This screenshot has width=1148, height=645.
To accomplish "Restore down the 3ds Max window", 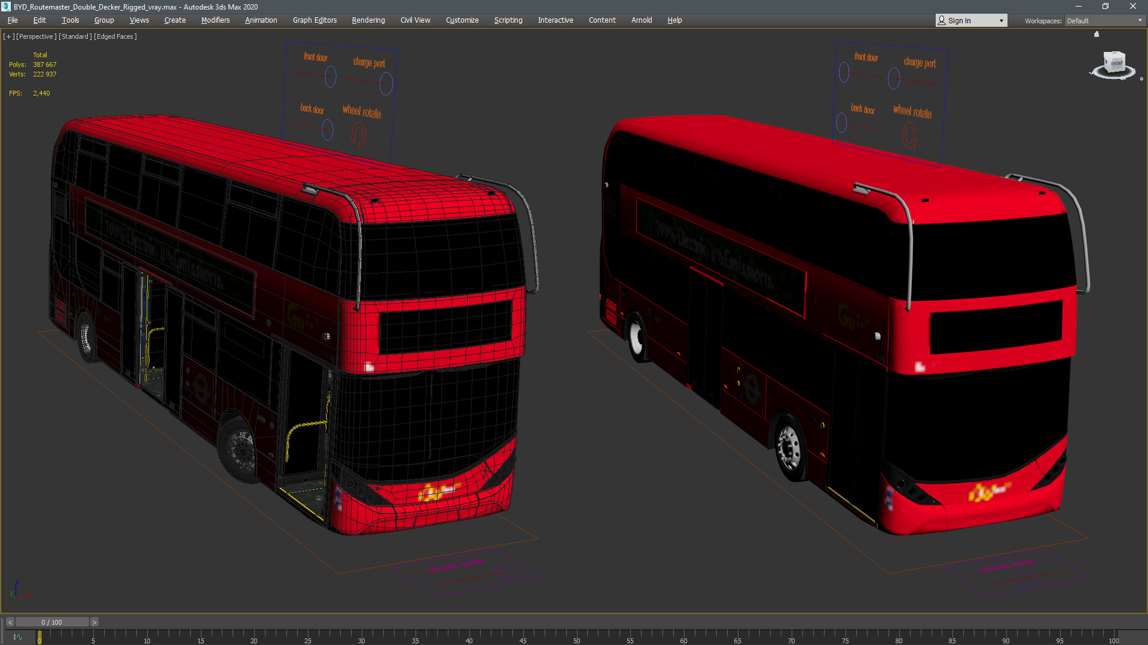I will pos(1106,7).
